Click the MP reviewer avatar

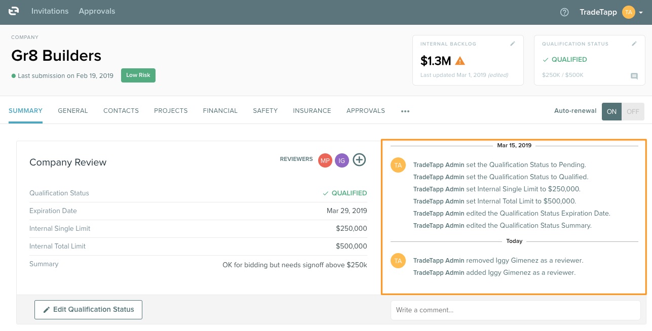[325, 160]
